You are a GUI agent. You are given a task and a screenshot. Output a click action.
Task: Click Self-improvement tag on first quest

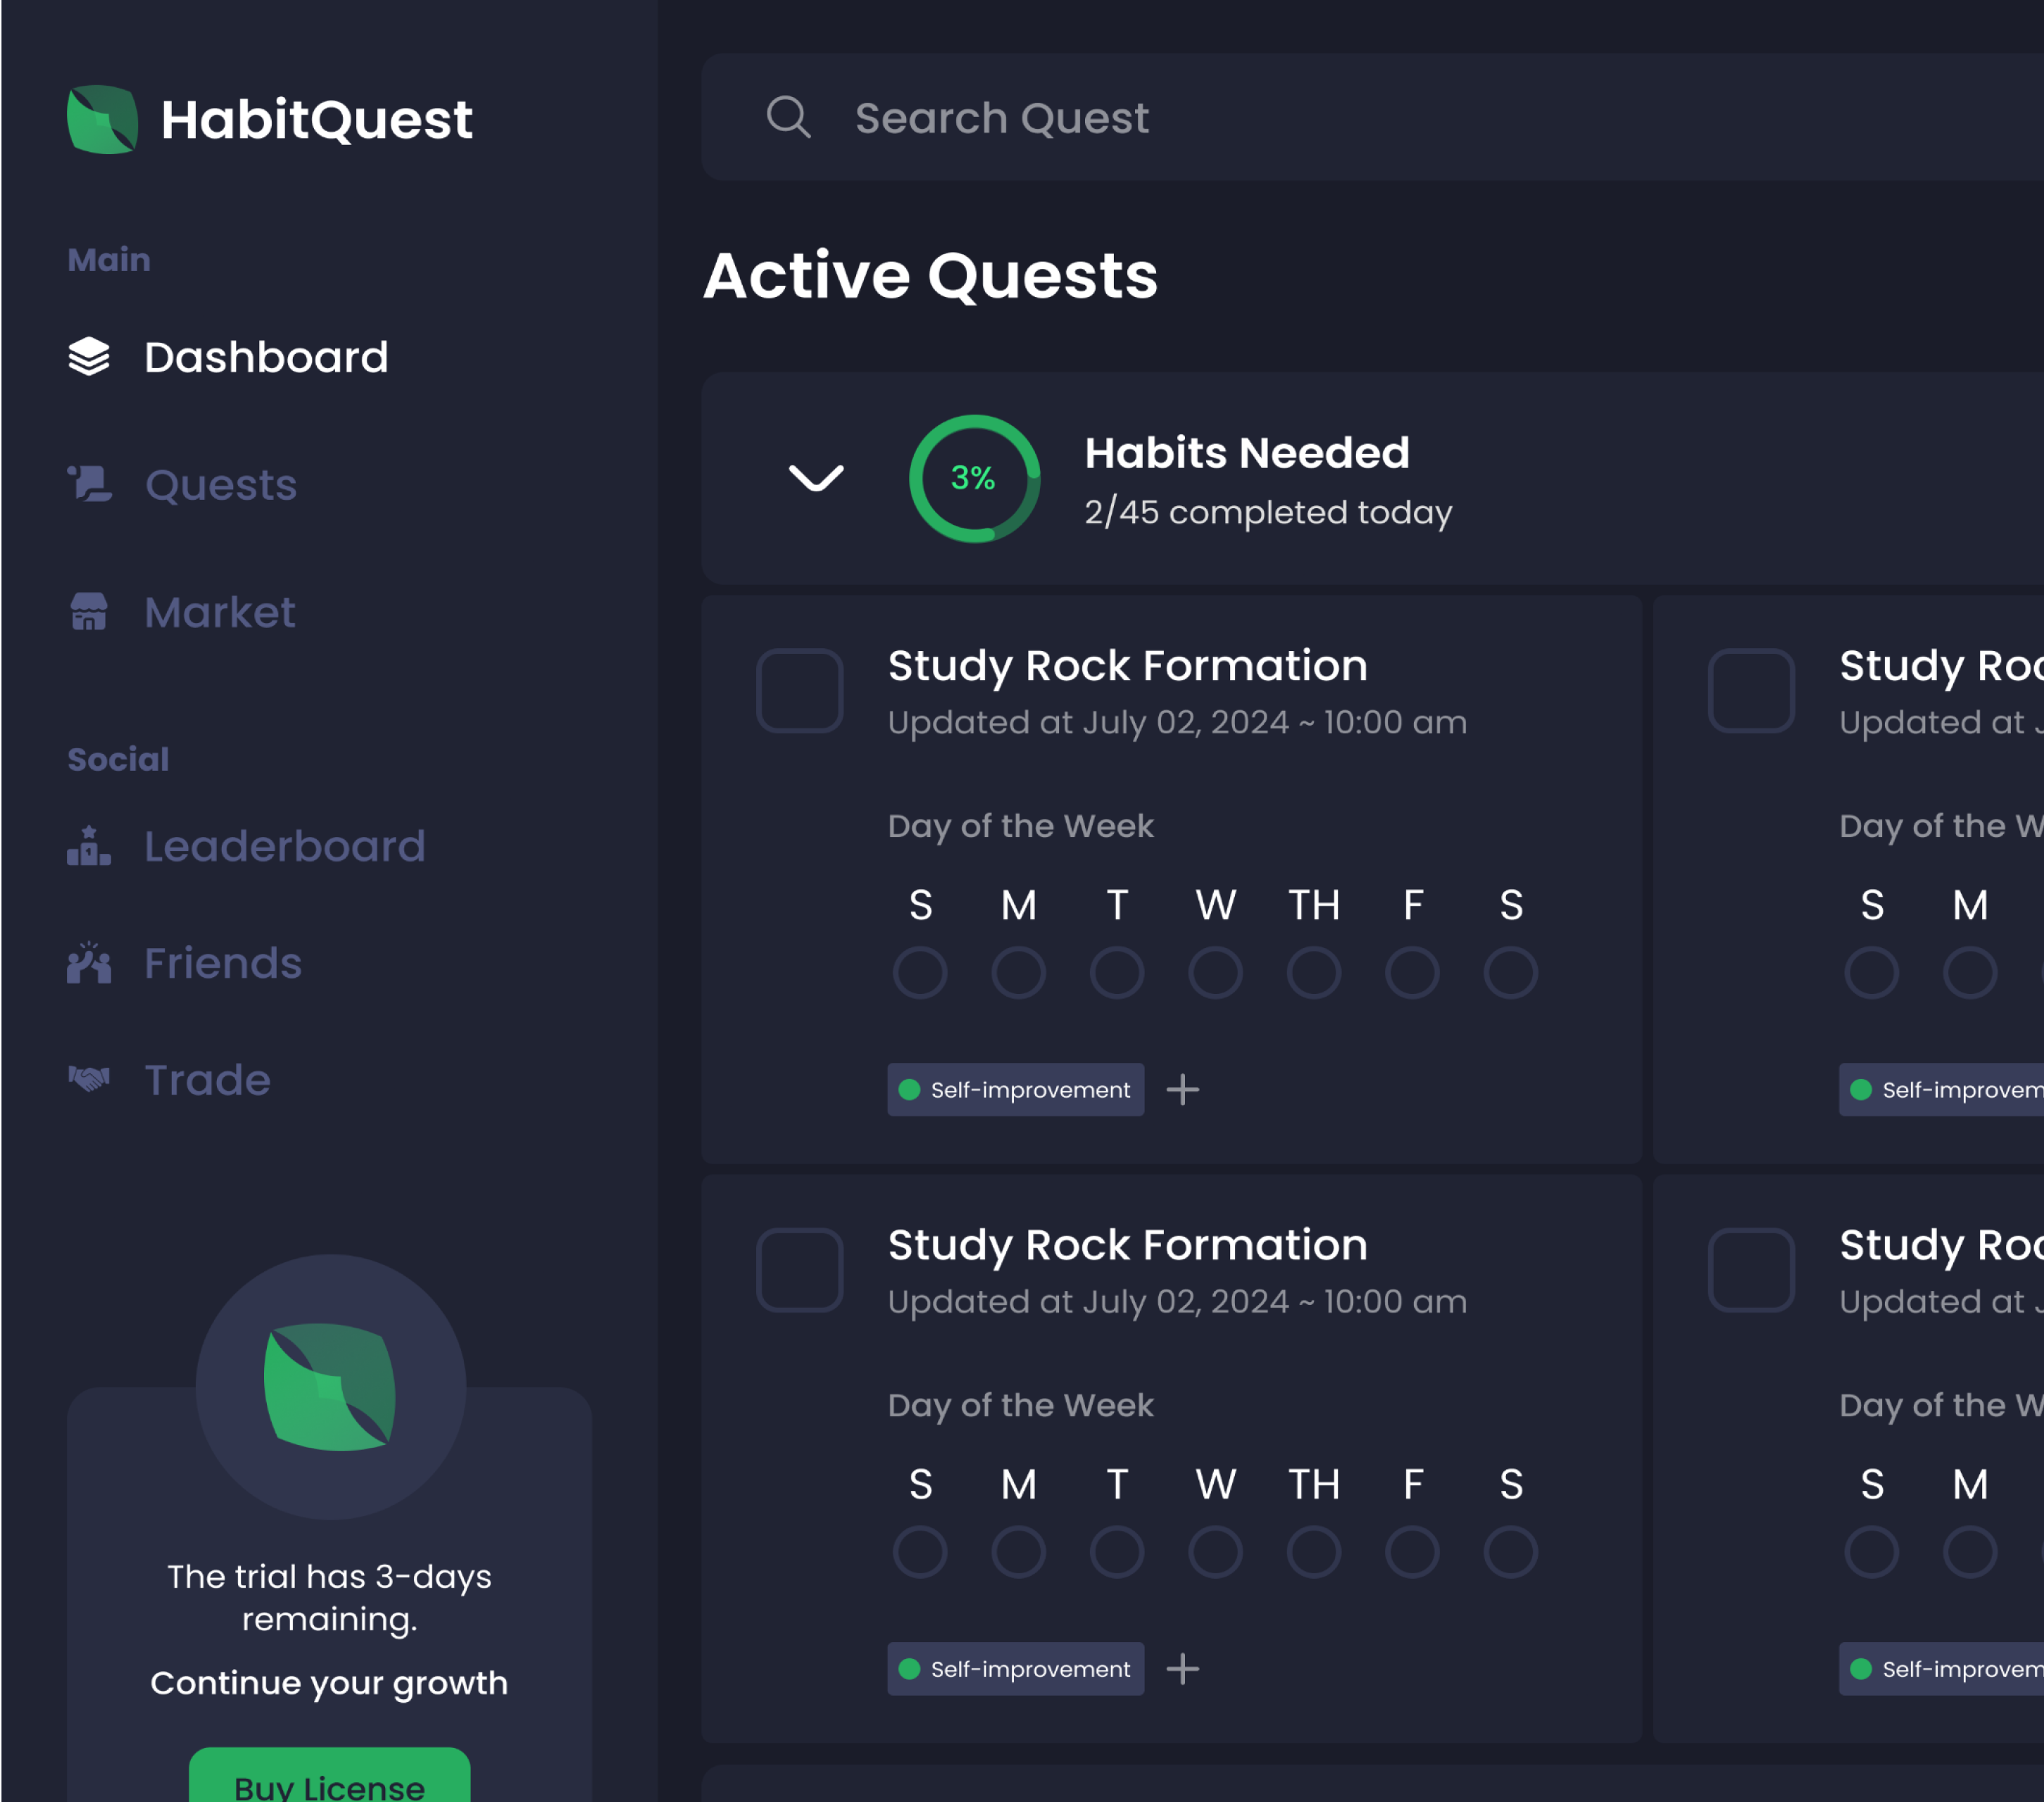(x=1015, y=1089)
